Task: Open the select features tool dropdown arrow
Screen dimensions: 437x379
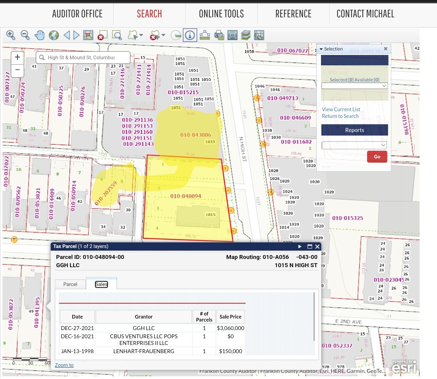Action: 141,35
